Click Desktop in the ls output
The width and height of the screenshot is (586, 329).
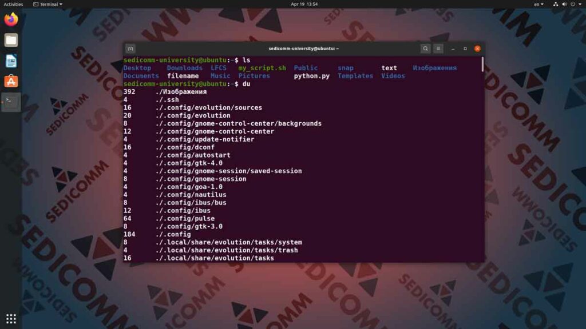point(137,68)
